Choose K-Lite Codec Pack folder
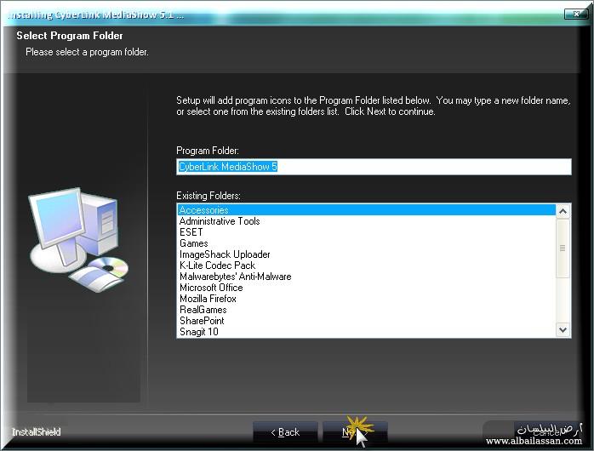This screenshot has width=594, height=451. click(366, 265)
